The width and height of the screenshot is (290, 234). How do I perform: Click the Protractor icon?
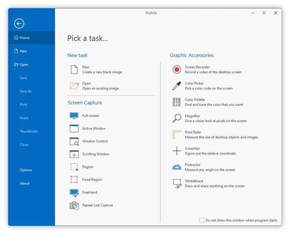(177, 167)
